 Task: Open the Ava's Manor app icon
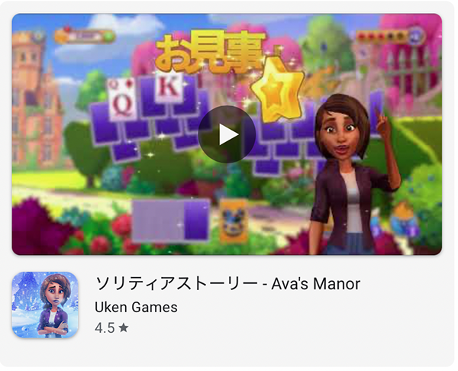[x=45, y=305]
